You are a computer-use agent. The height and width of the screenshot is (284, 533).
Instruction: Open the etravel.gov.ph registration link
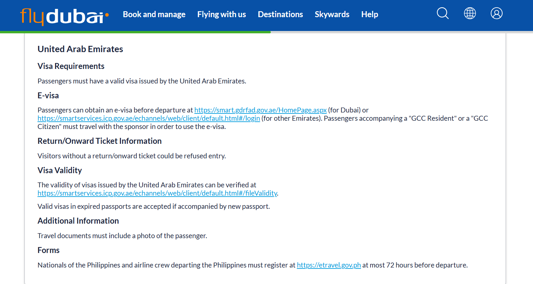pyautogui.click(x=329, y=265)
